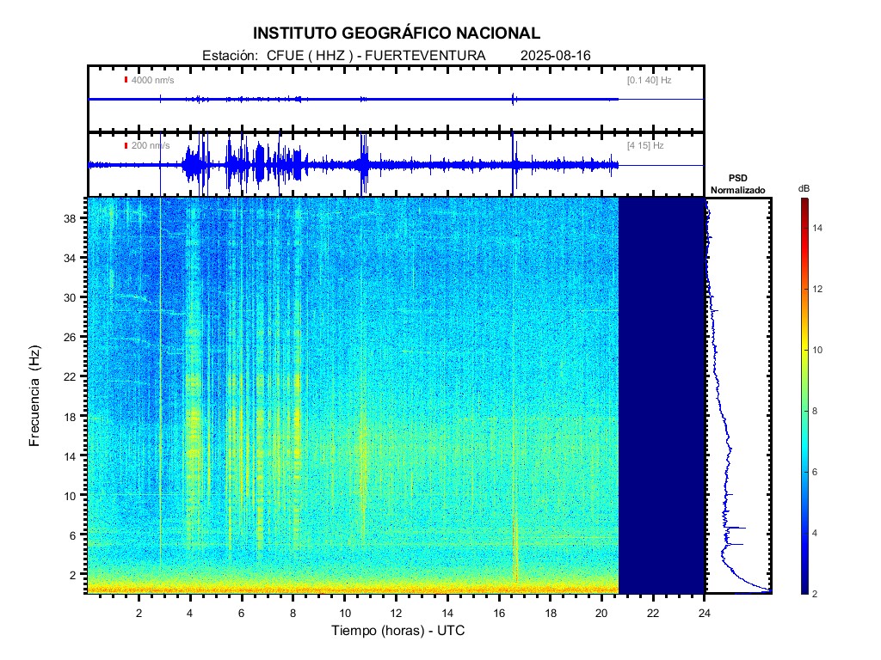Click the dark blue no-data spectrogram region
The width and height of the screenshot is (881, 660).
pos(662,395)
